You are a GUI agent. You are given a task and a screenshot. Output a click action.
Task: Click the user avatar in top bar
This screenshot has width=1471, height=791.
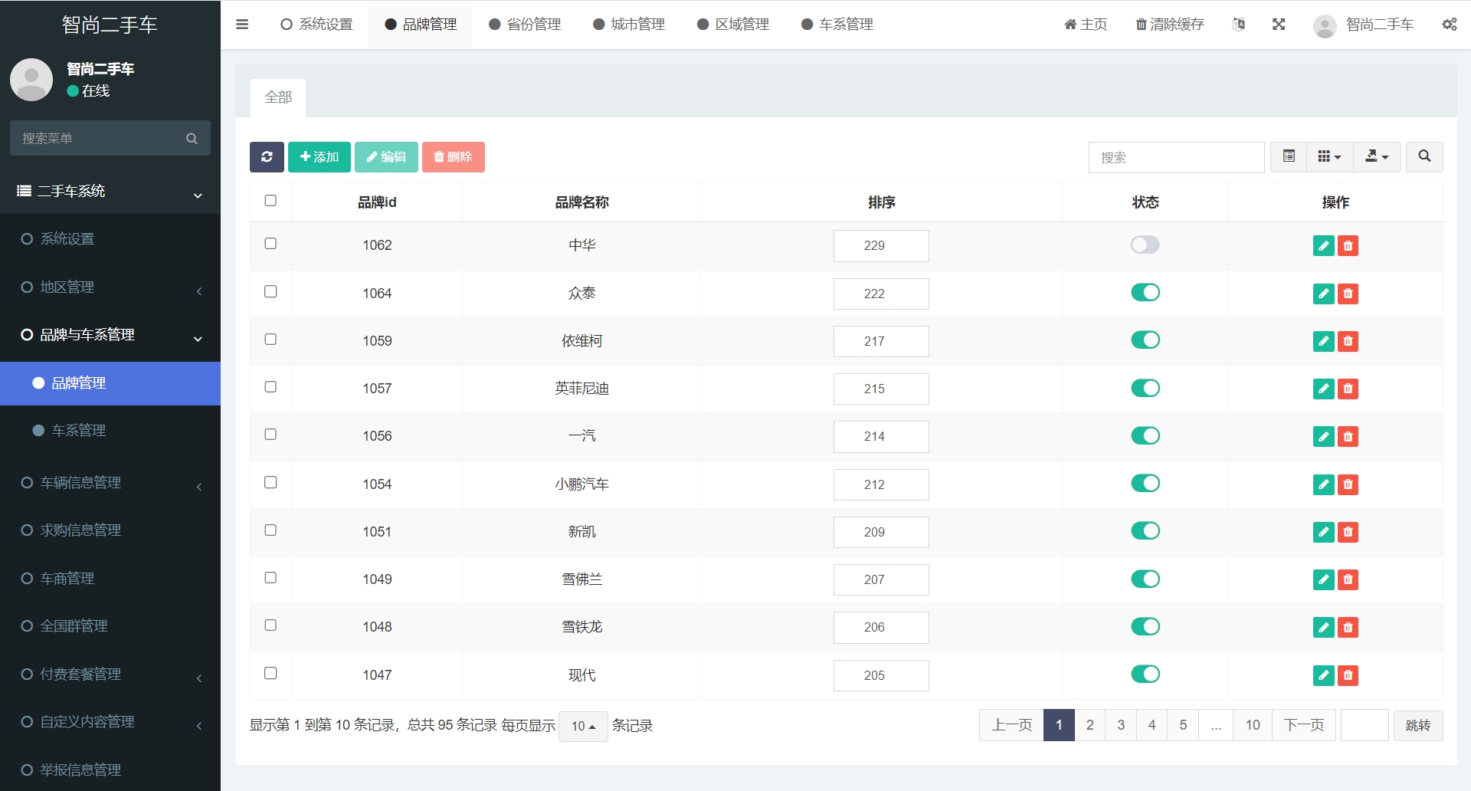pos(1325,26)
